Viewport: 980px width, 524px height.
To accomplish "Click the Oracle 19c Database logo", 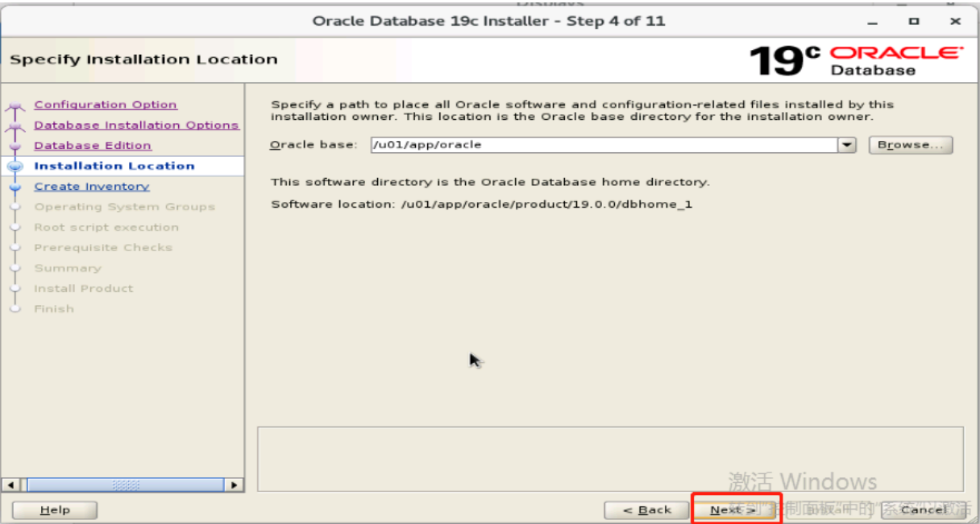I will coord(856,60).
